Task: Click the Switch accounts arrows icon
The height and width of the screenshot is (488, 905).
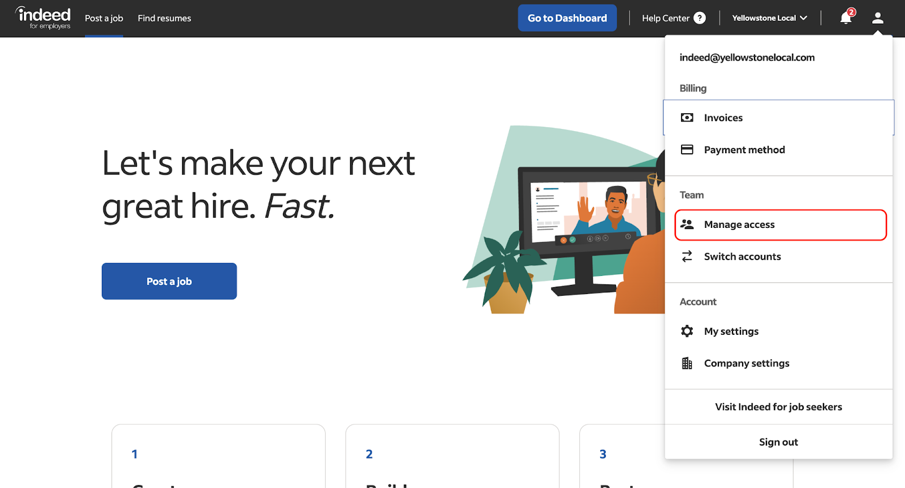Action: (x=687, y=257)
